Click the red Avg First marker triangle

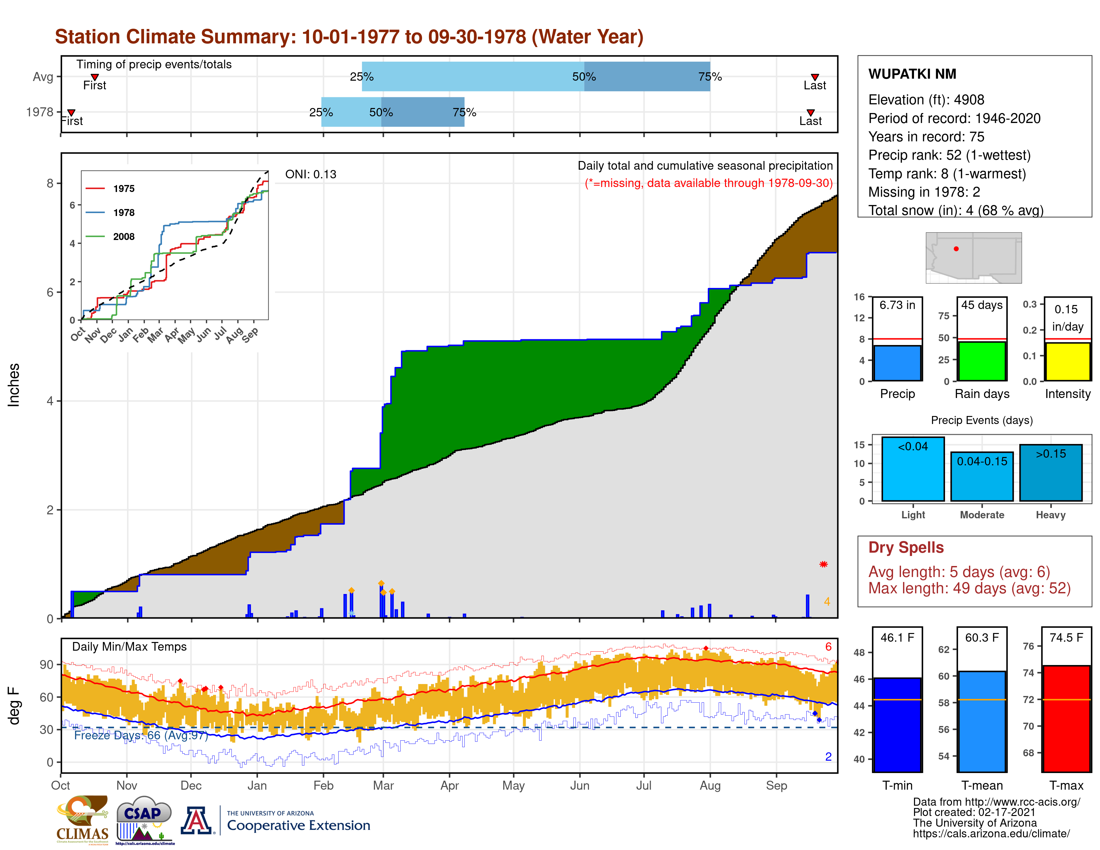(x=95, y=77)
